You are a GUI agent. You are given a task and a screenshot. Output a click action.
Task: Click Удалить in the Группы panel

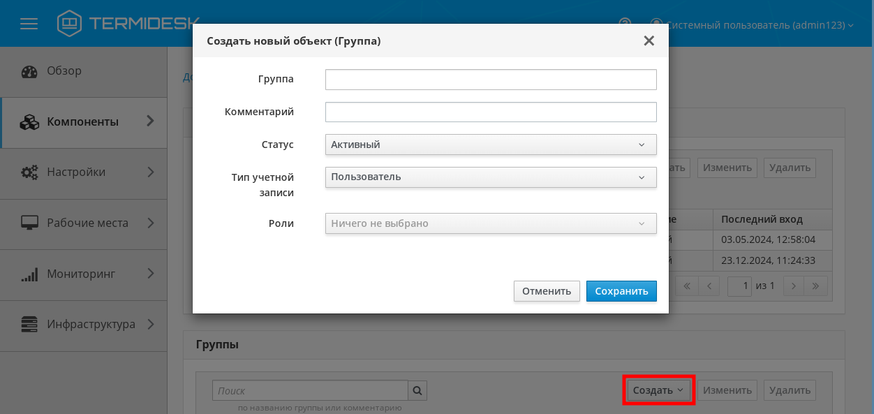[790, 390]
